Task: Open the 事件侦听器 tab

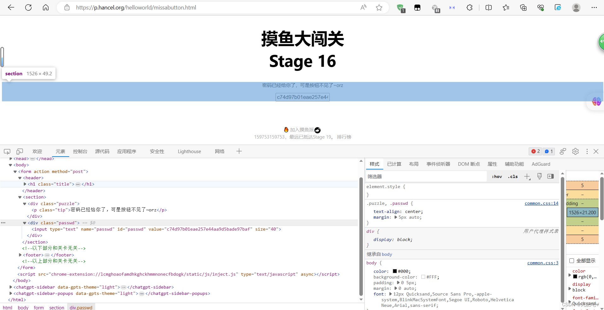Action: (438, 164)
